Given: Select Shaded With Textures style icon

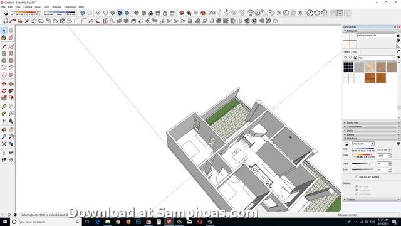Looking at the screenshot, I should [120, 13].
